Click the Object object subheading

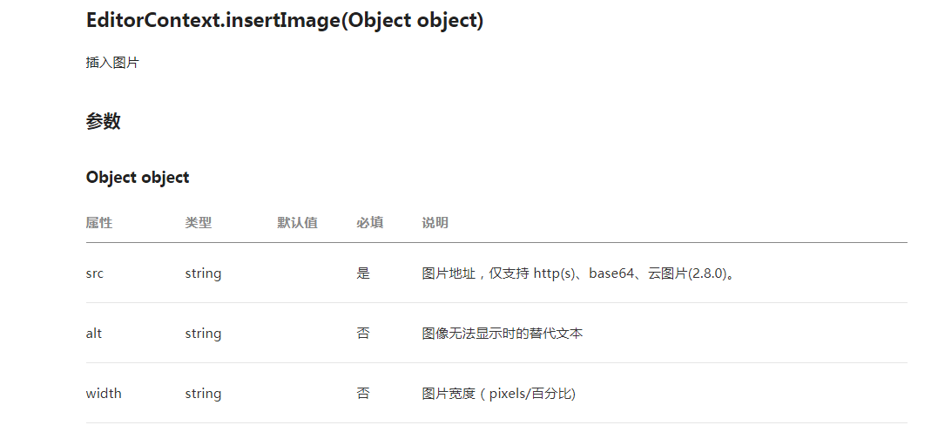[138, 177]
